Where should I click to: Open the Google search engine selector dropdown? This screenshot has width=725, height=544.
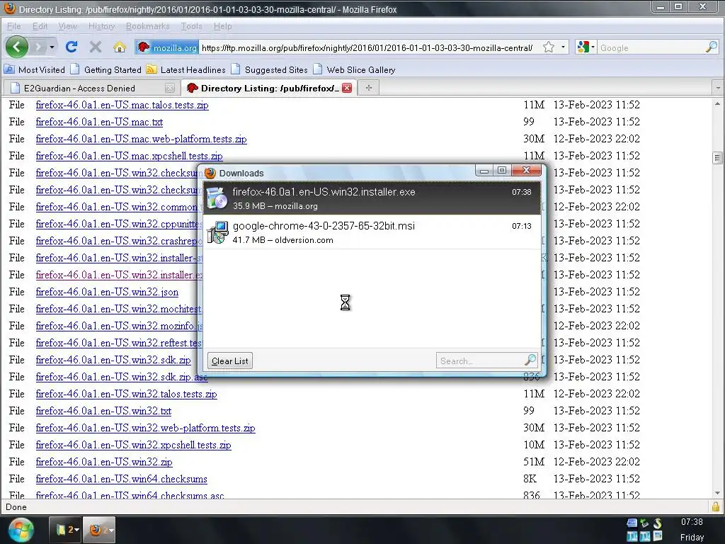586,47
